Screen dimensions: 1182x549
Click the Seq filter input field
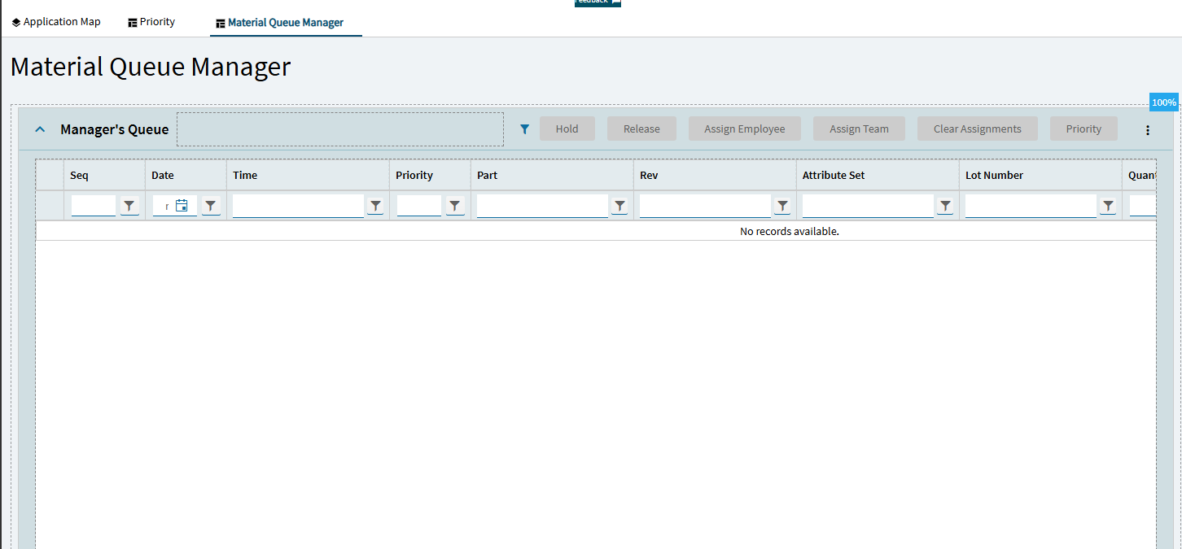click(x=94, y=206)
